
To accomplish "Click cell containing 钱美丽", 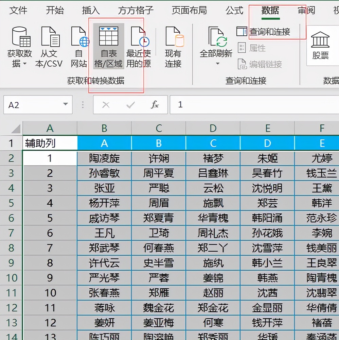I will tap(317, 248).
